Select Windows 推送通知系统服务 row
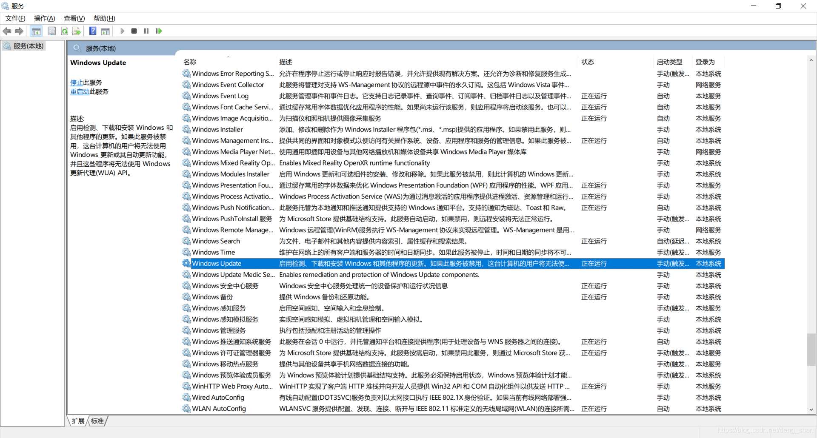This screenshot has height=438, width=817. coord(453,341)
